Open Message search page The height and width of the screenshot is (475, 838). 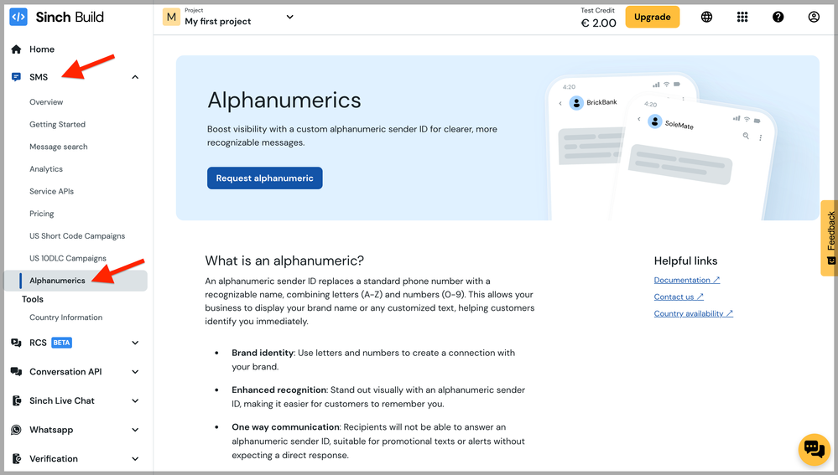(x=58, y=147)
